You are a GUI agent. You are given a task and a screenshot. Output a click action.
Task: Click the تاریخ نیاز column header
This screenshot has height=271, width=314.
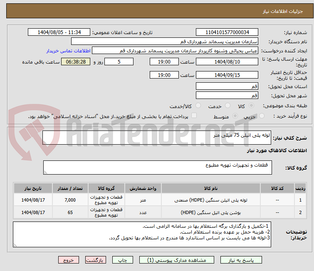(x=33, y=188)
